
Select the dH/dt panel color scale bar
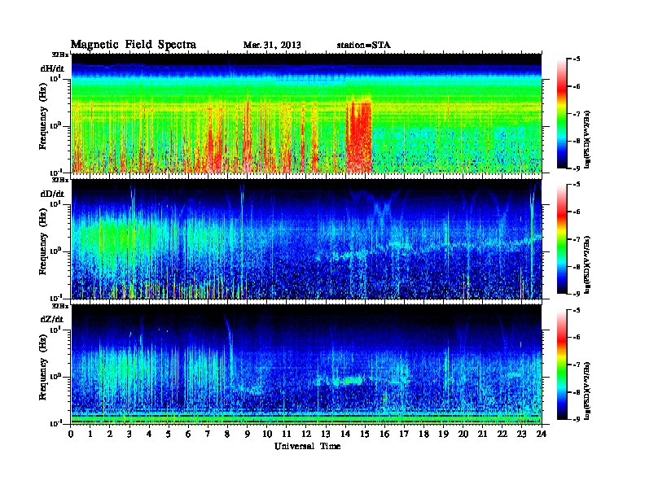(x=561, y=113)
